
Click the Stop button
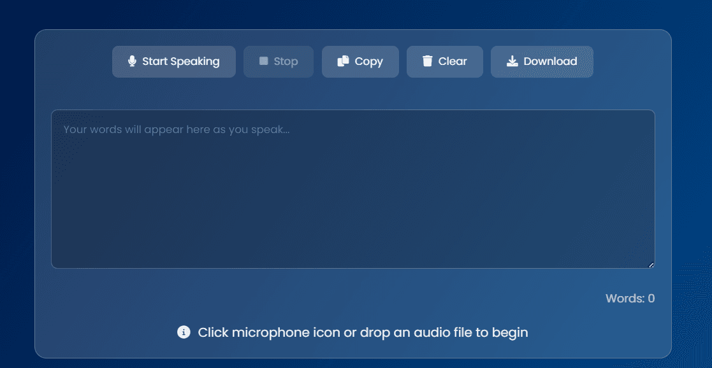click(x=279, y=62)
